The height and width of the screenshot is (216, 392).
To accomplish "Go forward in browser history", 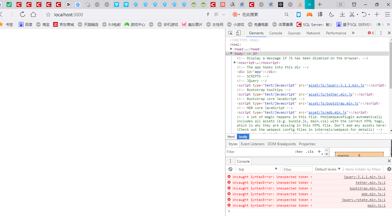I will (12, 14).
